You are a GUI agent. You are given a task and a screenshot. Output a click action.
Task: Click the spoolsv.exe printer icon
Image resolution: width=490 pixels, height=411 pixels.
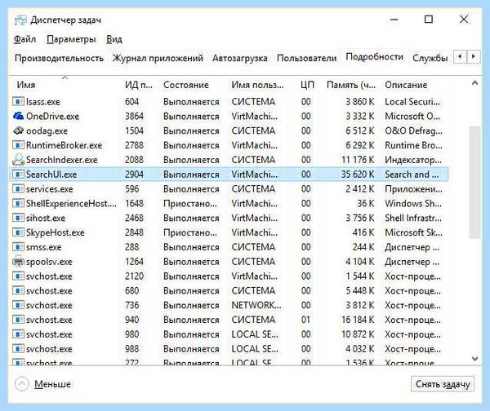tap(18, 262)
